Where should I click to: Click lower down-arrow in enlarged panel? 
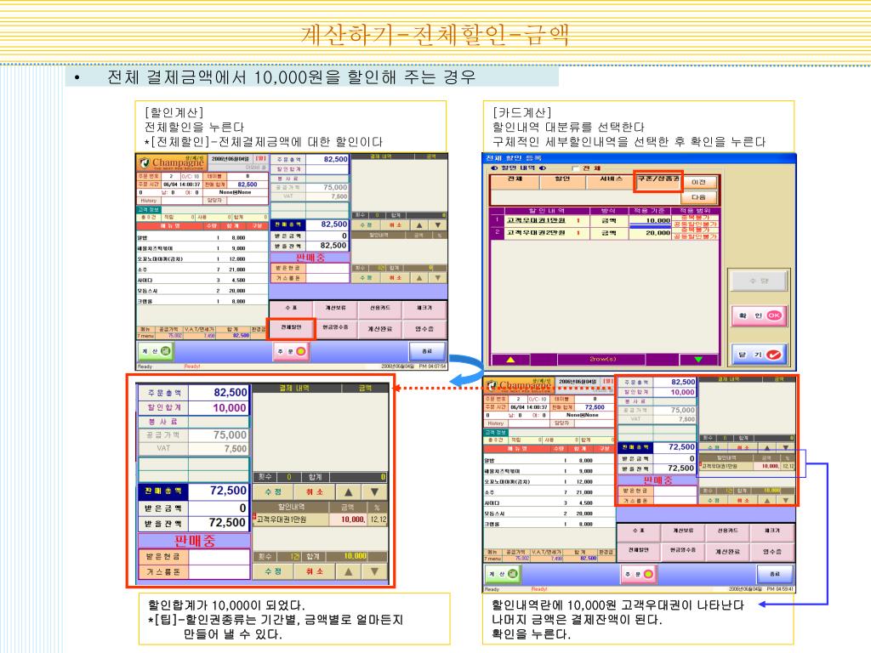pyautogui.click(x=375, y=571)
